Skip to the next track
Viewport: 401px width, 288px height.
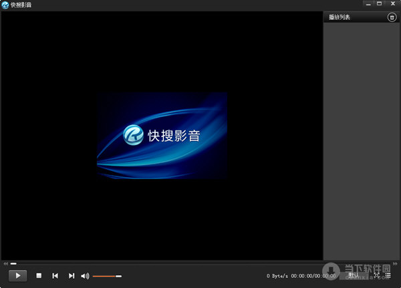(71, 275)
